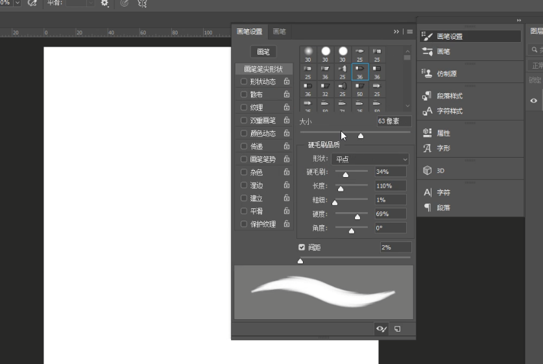Edit the spacing 2% value field
Image resolution: width=543 pixels, height=364 pixels.
coord(396,247)
